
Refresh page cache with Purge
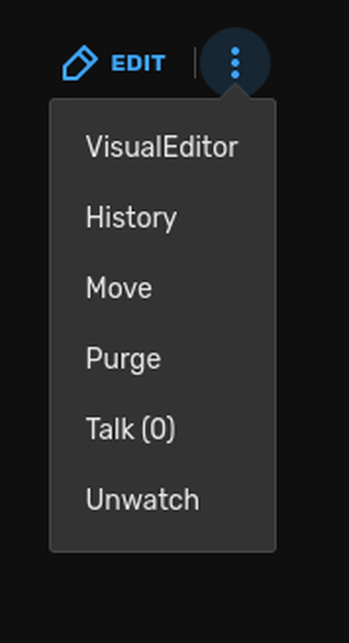pyautogui.click(x=123, y=359)
